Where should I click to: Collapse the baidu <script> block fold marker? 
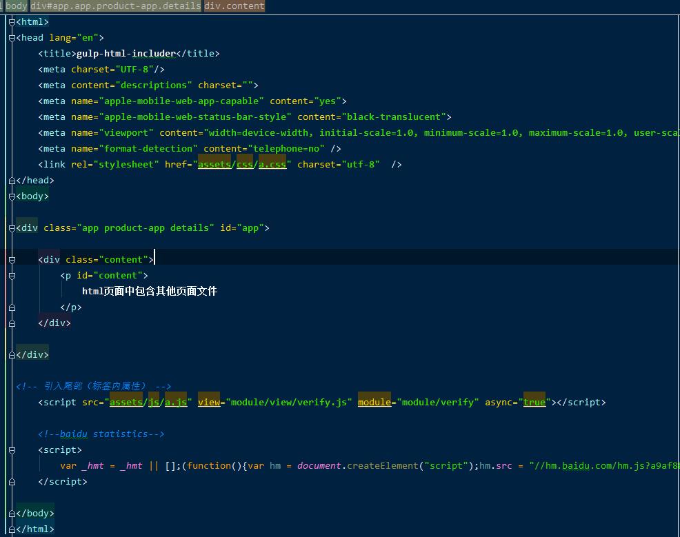click(x=12, y=450)
